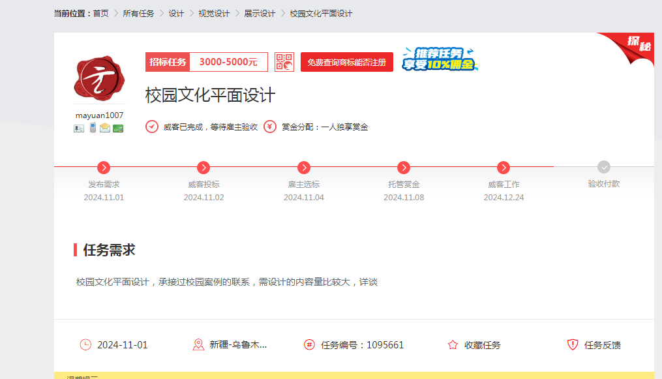Select the 威客工作 timeline step marker
This screenshot has height=379, width=662.
point(504,168)
